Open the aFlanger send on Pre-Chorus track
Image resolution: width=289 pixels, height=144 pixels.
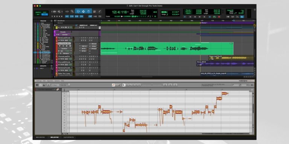94,49
